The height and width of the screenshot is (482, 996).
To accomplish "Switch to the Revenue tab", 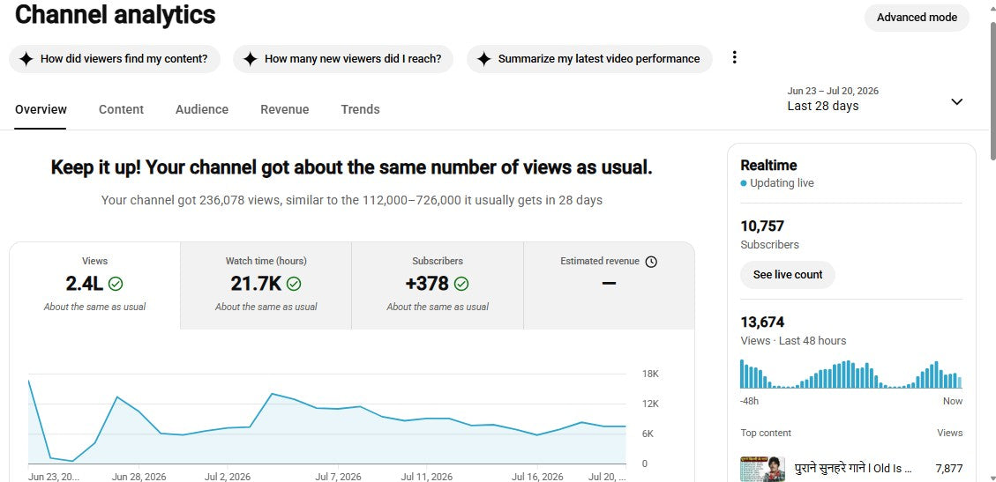I will coord(285,109).
